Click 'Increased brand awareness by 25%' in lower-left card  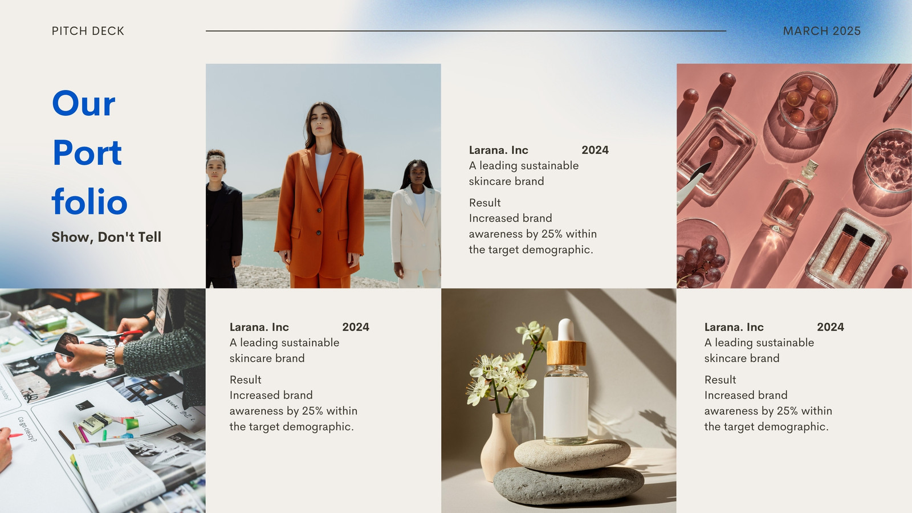(294, 411)
